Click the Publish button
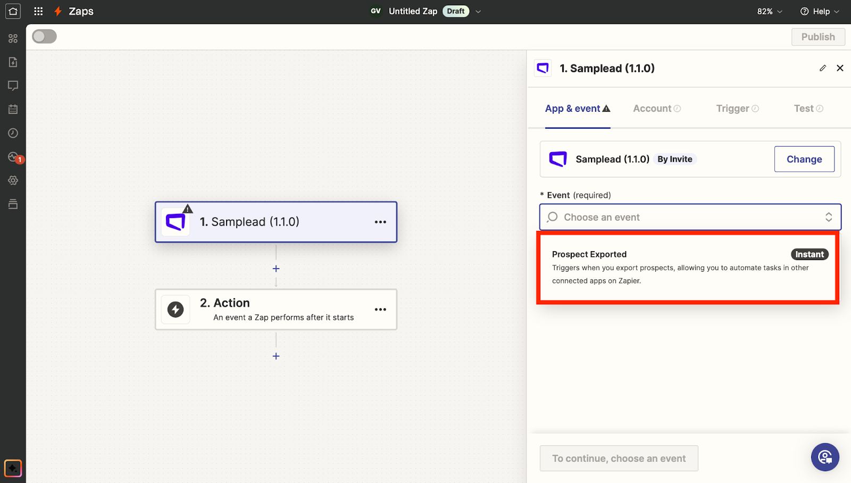Viewport: 851px width, 483px height. pos(818,37)
